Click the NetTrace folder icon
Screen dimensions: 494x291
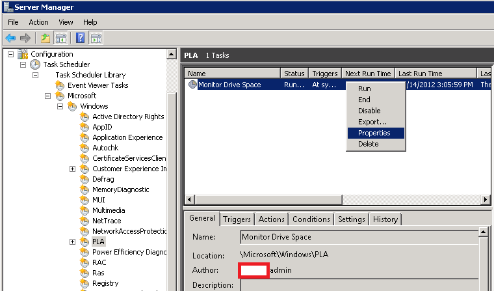click(84, 221)
